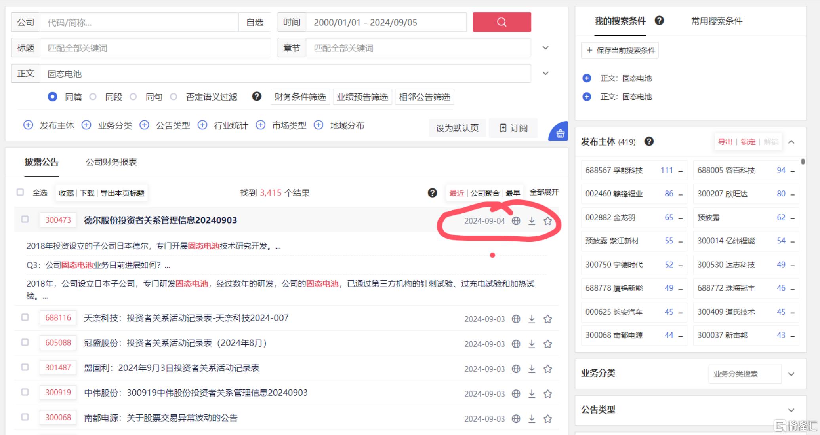The width and height of the screenshot is (820, 435).
Task: Click the 时间 date range field
Action: click(x=386, y=22)
